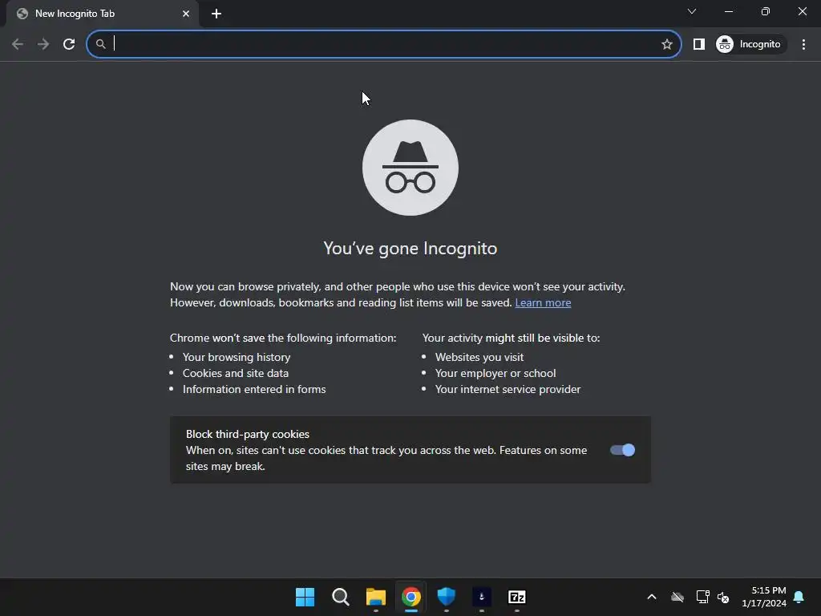Click the "Block third-party cookies" title
This screenshot has height=616, width=821.
(248, 434)
